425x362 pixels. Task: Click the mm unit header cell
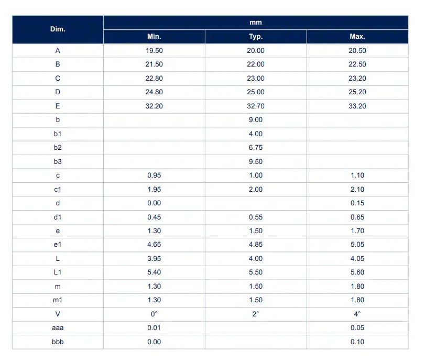coord(255,23)
